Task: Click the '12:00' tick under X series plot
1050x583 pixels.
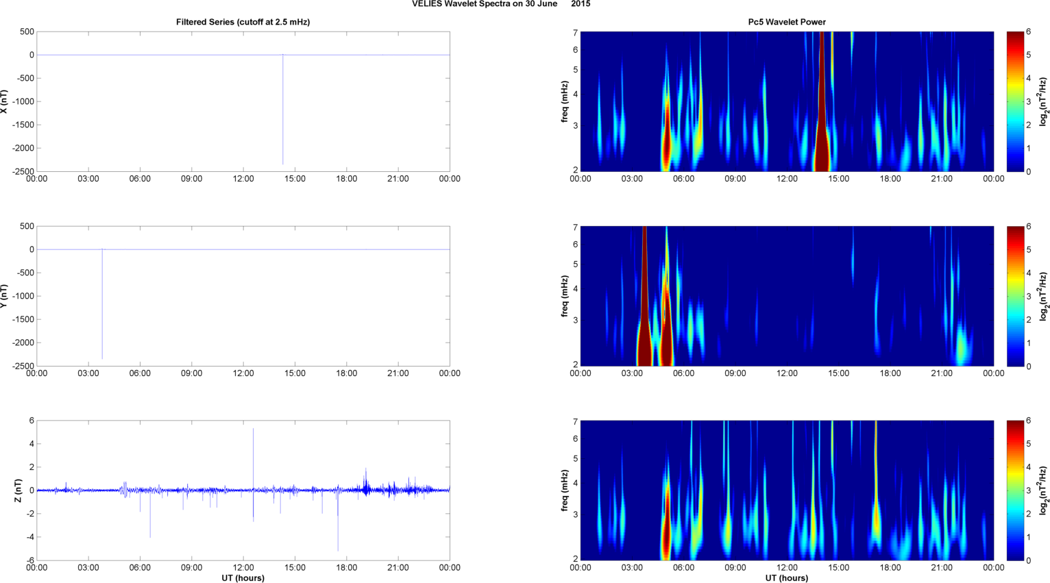Action: click(x=243, y=179)
